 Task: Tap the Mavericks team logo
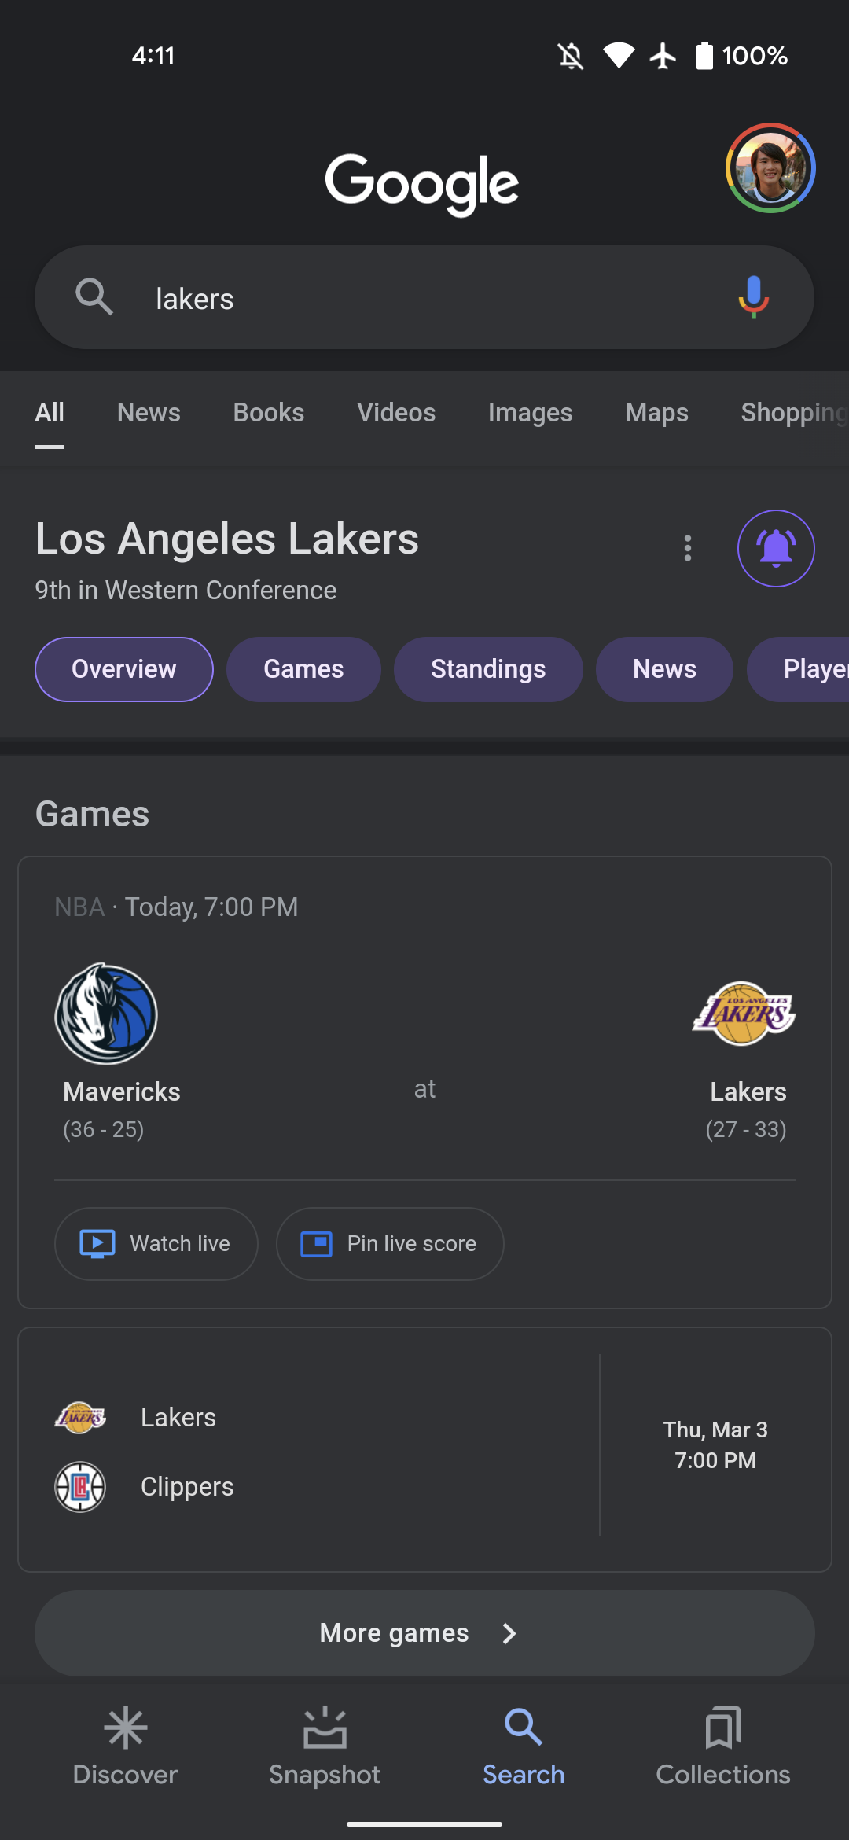(x=106, y=1014)
